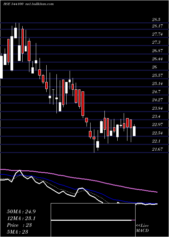Click the 5MA : 23 readout
The height and width of the screenshot is (237, 169).
(x=18, y=232)
